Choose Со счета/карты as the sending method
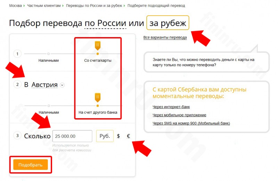This screenshot has height=181, width=278. pos(98,60)
